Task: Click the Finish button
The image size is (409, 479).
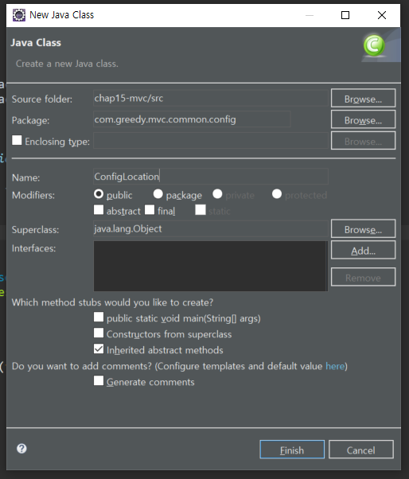Action: [292, 450]
